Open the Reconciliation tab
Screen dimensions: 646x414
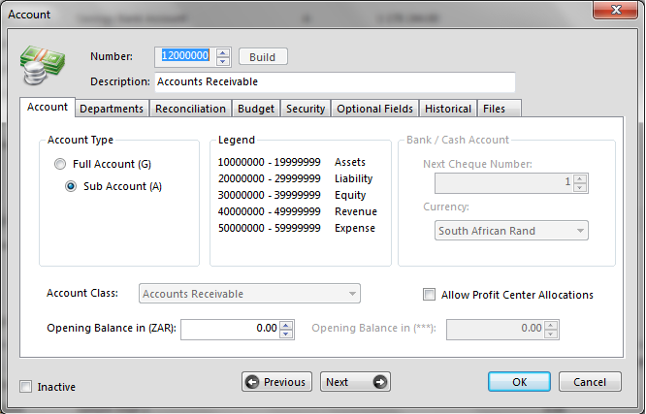coord(190,109)
